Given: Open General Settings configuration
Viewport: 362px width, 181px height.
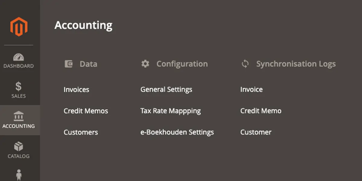Looking at the screenshot, I should (166, 90).
